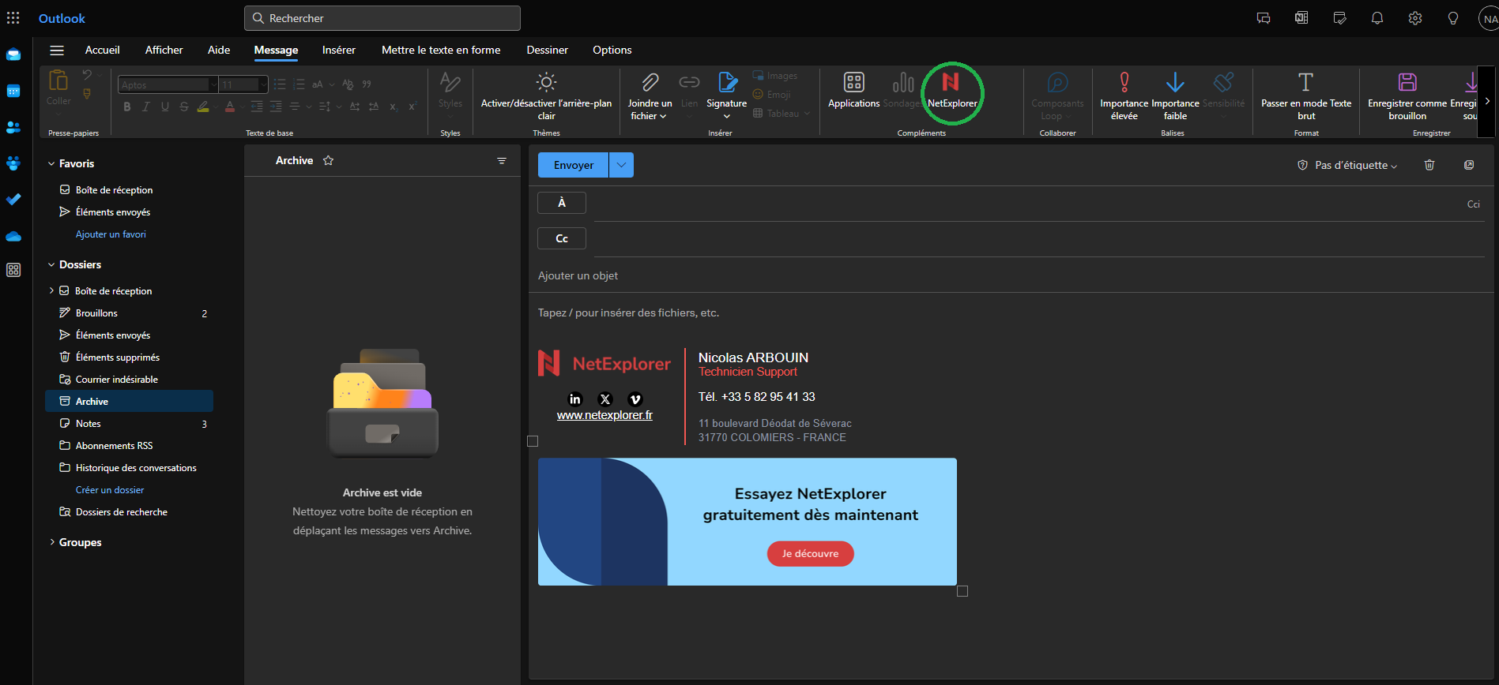The height and width of the screenshot is (685, 1499).
Task: Click the Cc recipients button
Action: pyautogui.click(x=562, y=238)
